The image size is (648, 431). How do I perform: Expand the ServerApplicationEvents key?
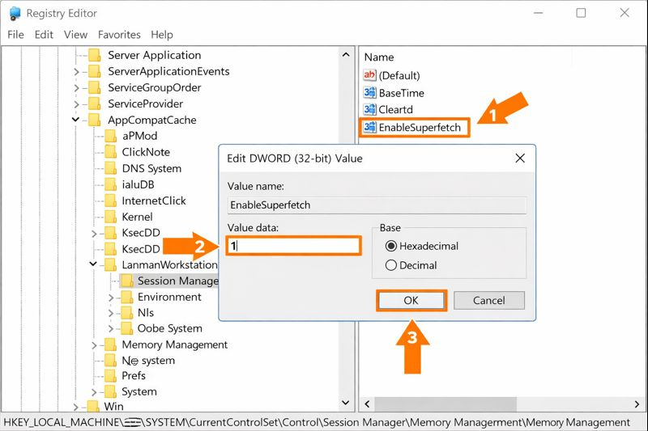point(76,72)
